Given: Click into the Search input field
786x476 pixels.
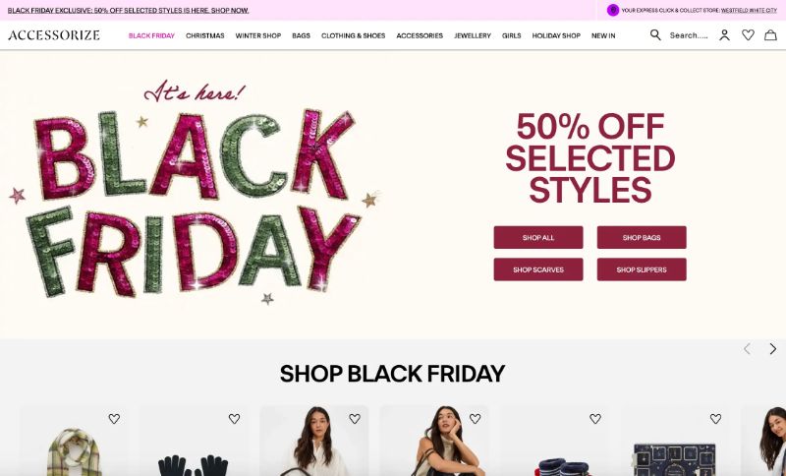Looking at the screenshot, I should tap(689, 35).
